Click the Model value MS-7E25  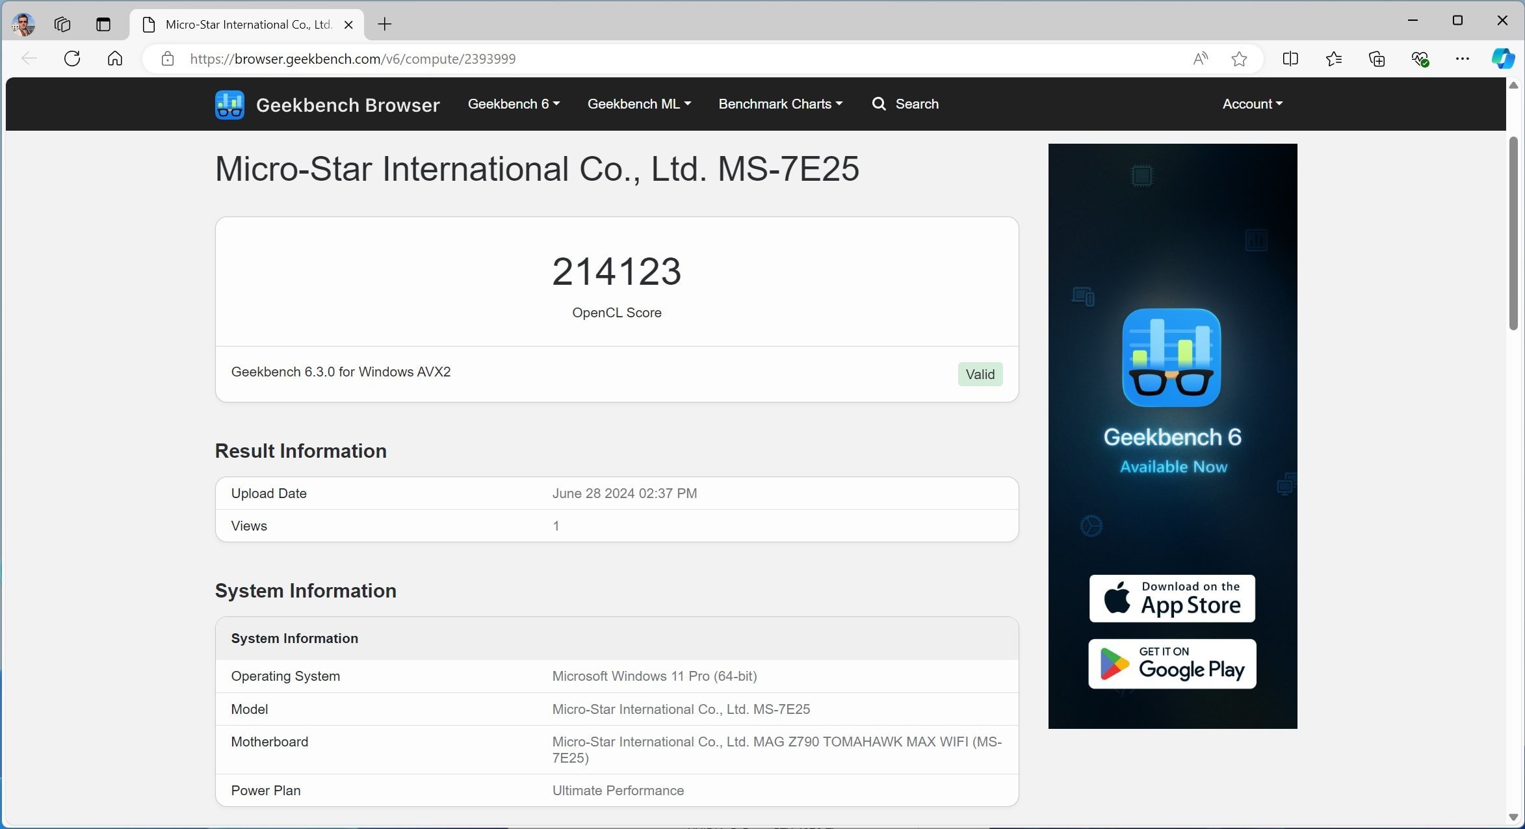[681, 709]
